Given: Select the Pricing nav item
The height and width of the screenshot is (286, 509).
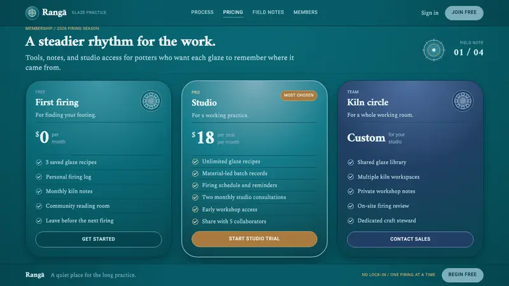Looking at the screenshot, I should (x=233, y=12).
